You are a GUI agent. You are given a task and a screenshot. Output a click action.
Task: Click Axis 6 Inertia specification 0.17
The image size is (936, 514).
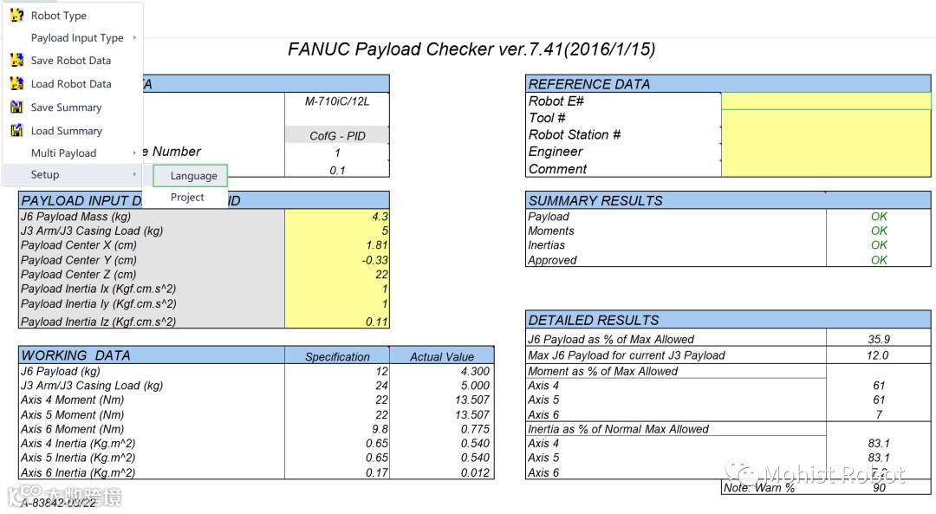337,472
